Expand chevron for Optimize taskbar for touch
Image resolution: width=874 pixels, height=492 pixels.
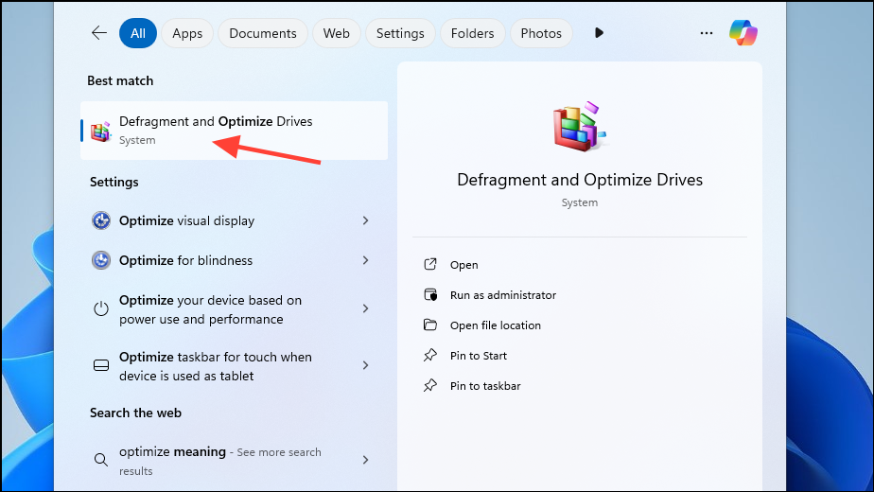[366, 365]
